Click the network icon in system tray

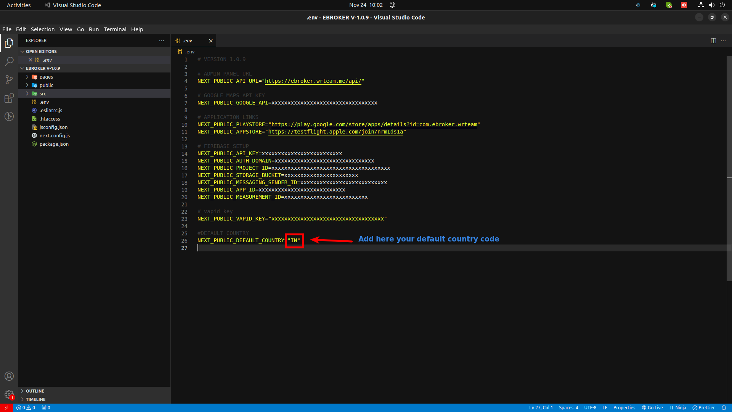click(701, 5)
